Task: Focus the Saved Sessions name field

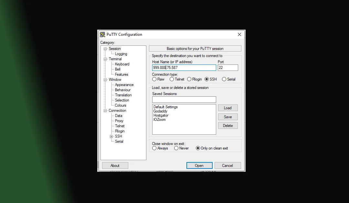Action: [x=184, y=100]
